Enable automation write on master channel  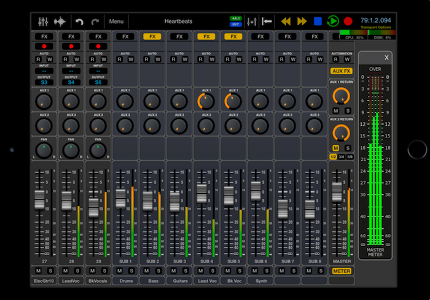tap(347, 60)
